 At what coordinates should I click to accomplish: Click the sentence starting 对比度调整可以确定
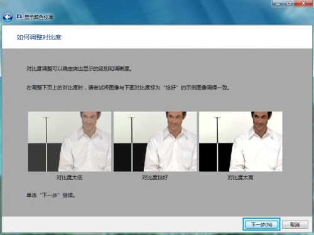pyautogui.click(x=79, y=68)
